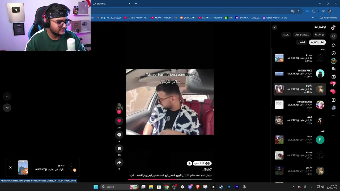Click the Windows taskbar Search box
Image resolution: width=340 pixels, height=191 pixels.
[120, 187]
